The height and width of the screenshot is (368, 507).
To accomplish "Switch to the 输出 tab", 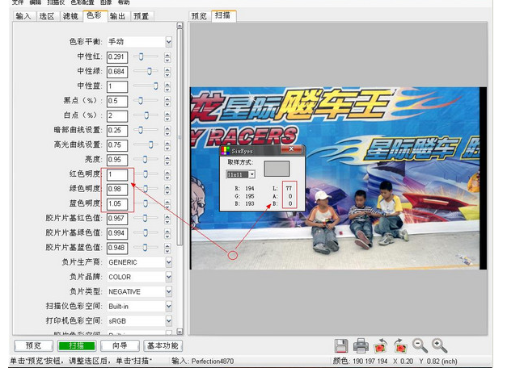I will coord(118,16).
